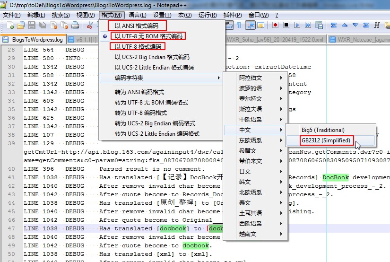390x262 pixels.
Task: Click 转为 UTF-8 编码格式 conversion entry
Action: tap(141, 113)
